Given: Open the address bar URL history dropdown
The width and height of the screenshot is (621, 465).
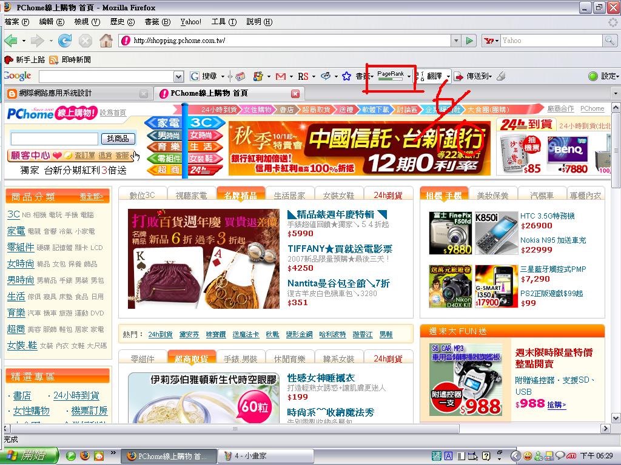Looking at the screenshot, I should (x=456, y=41).
